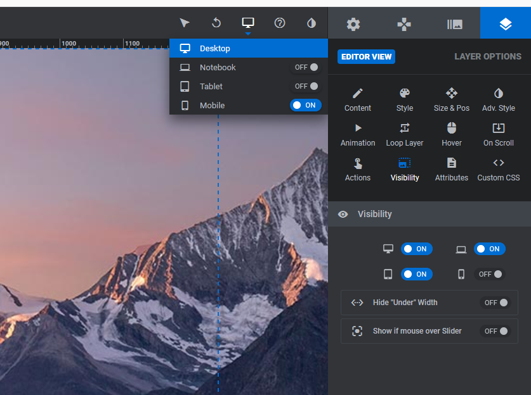
Task: Select the arrow pointer tool
Action: coord(184,23)
